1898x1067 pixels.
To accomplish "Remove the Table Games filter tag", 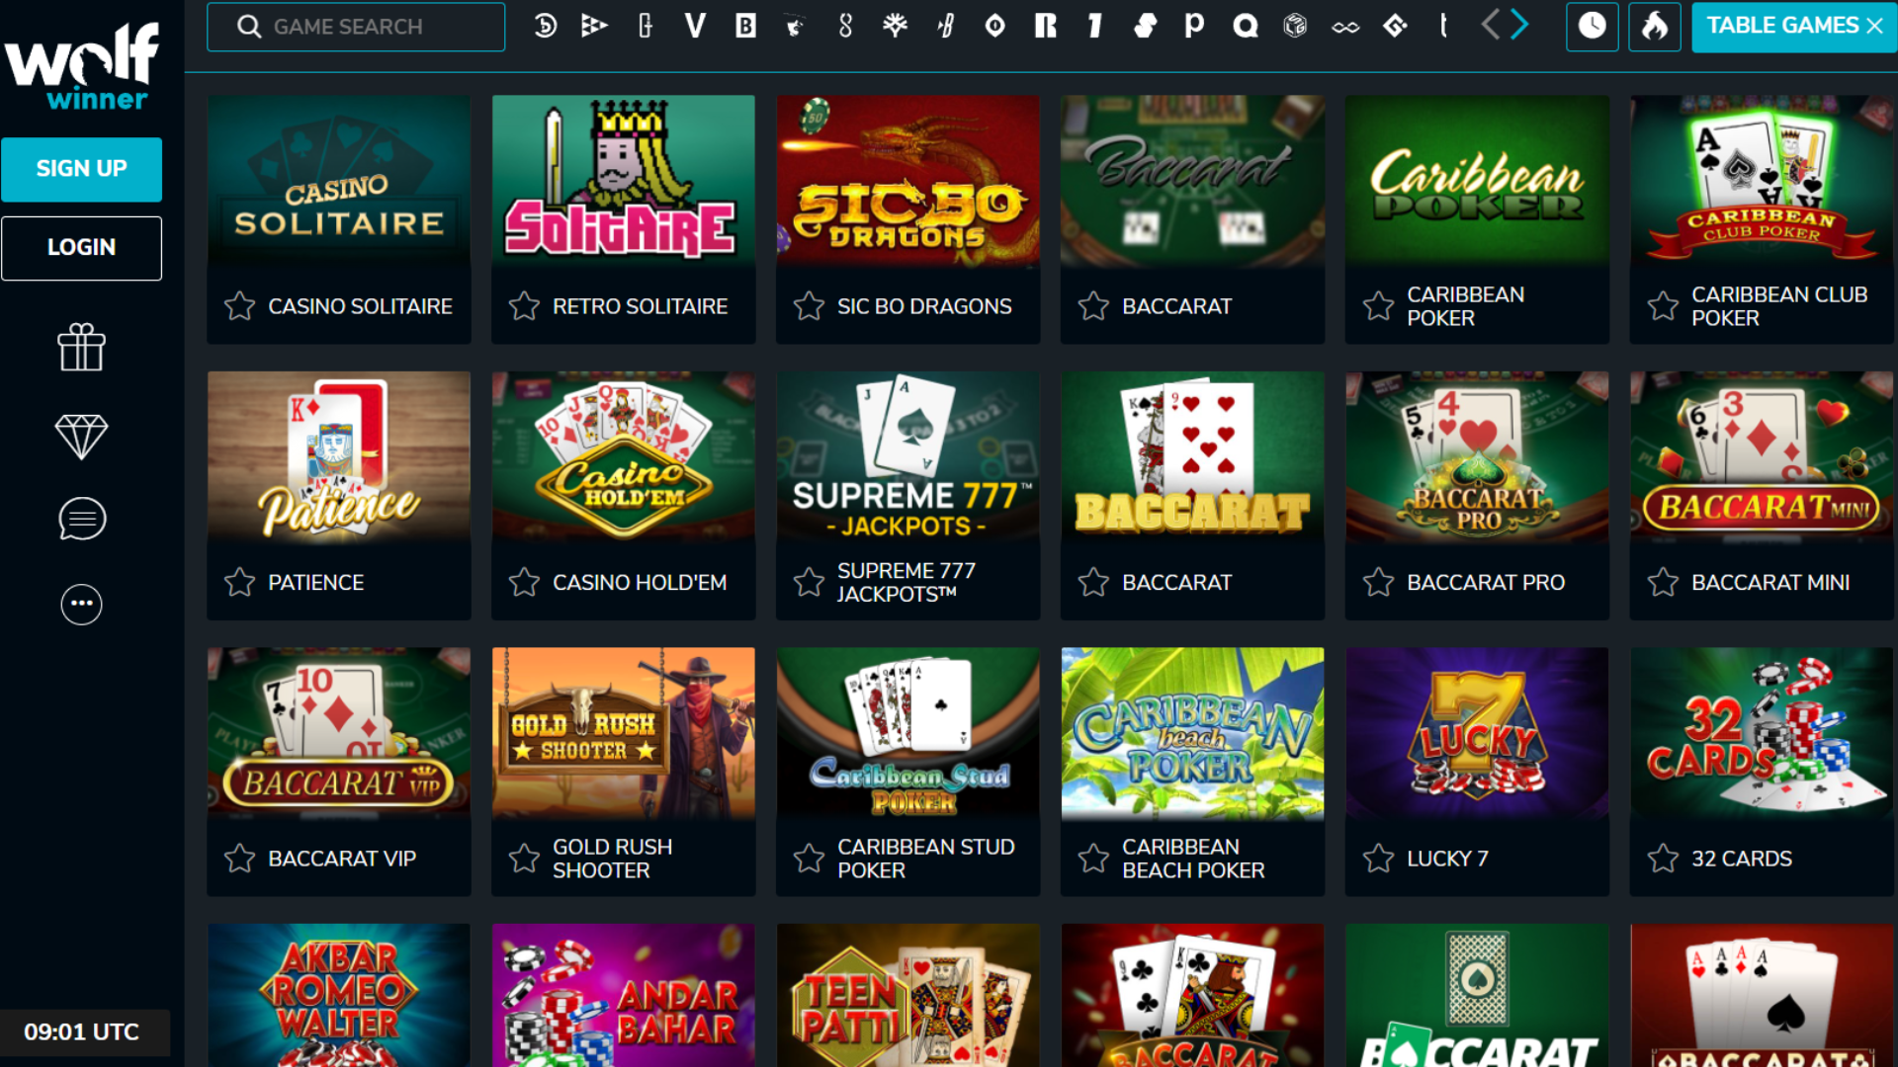I will 1874,27.
